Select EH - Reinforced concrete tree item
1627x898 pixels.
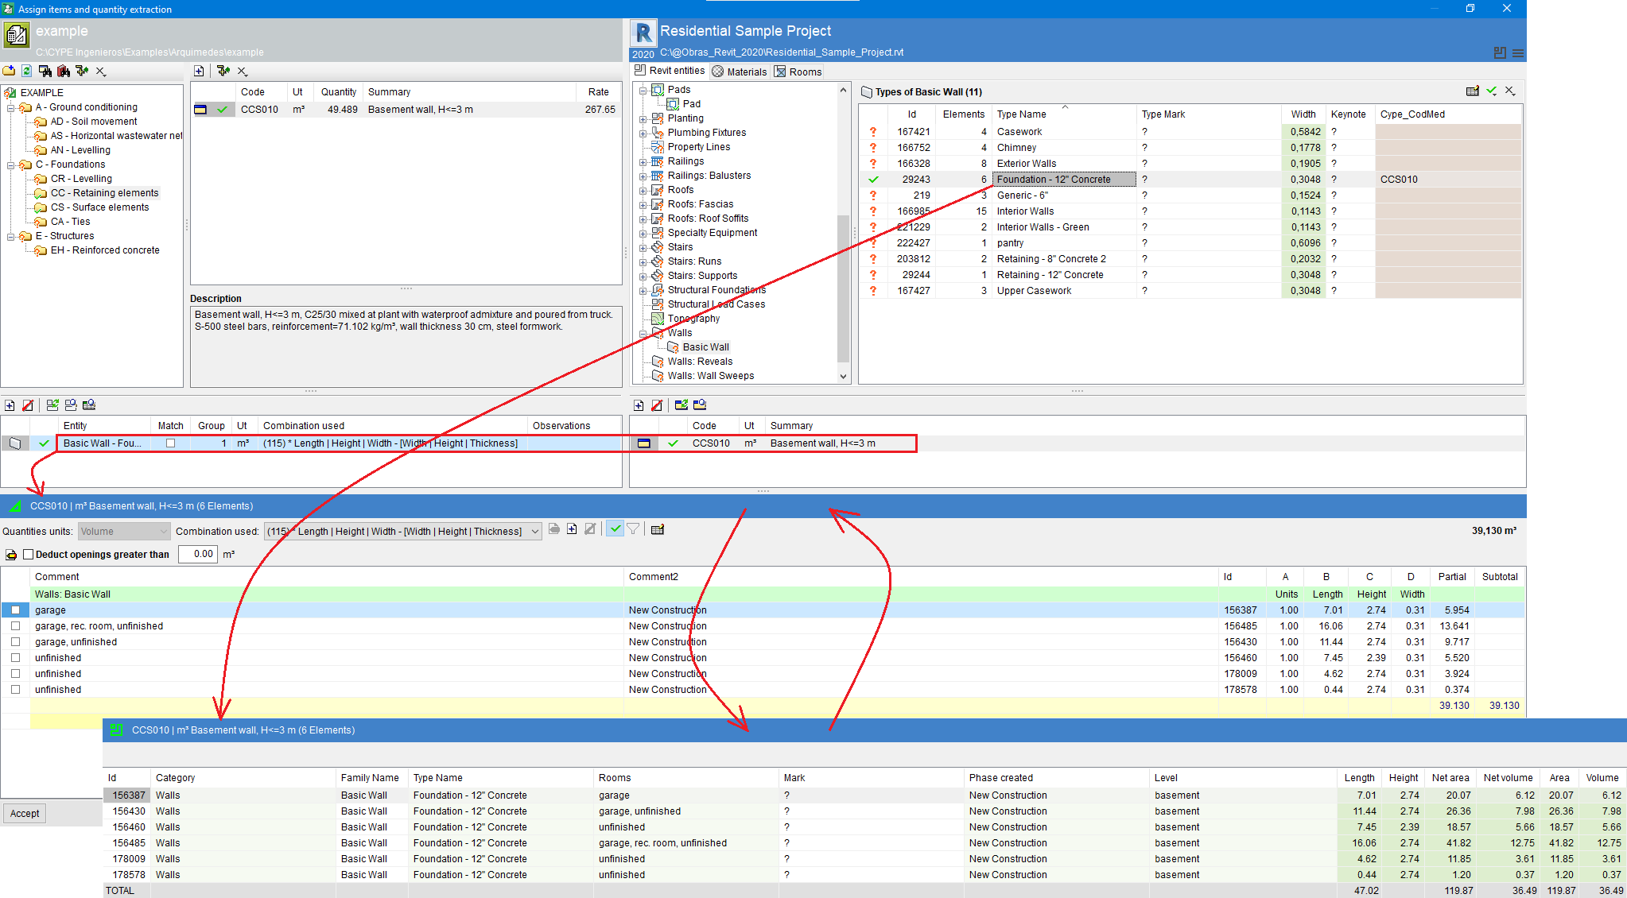click(x=105, y=250)
